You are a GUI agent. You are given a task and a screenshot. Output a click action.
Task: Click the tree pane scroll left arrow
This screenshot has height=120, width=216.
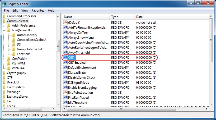[5, 109]
